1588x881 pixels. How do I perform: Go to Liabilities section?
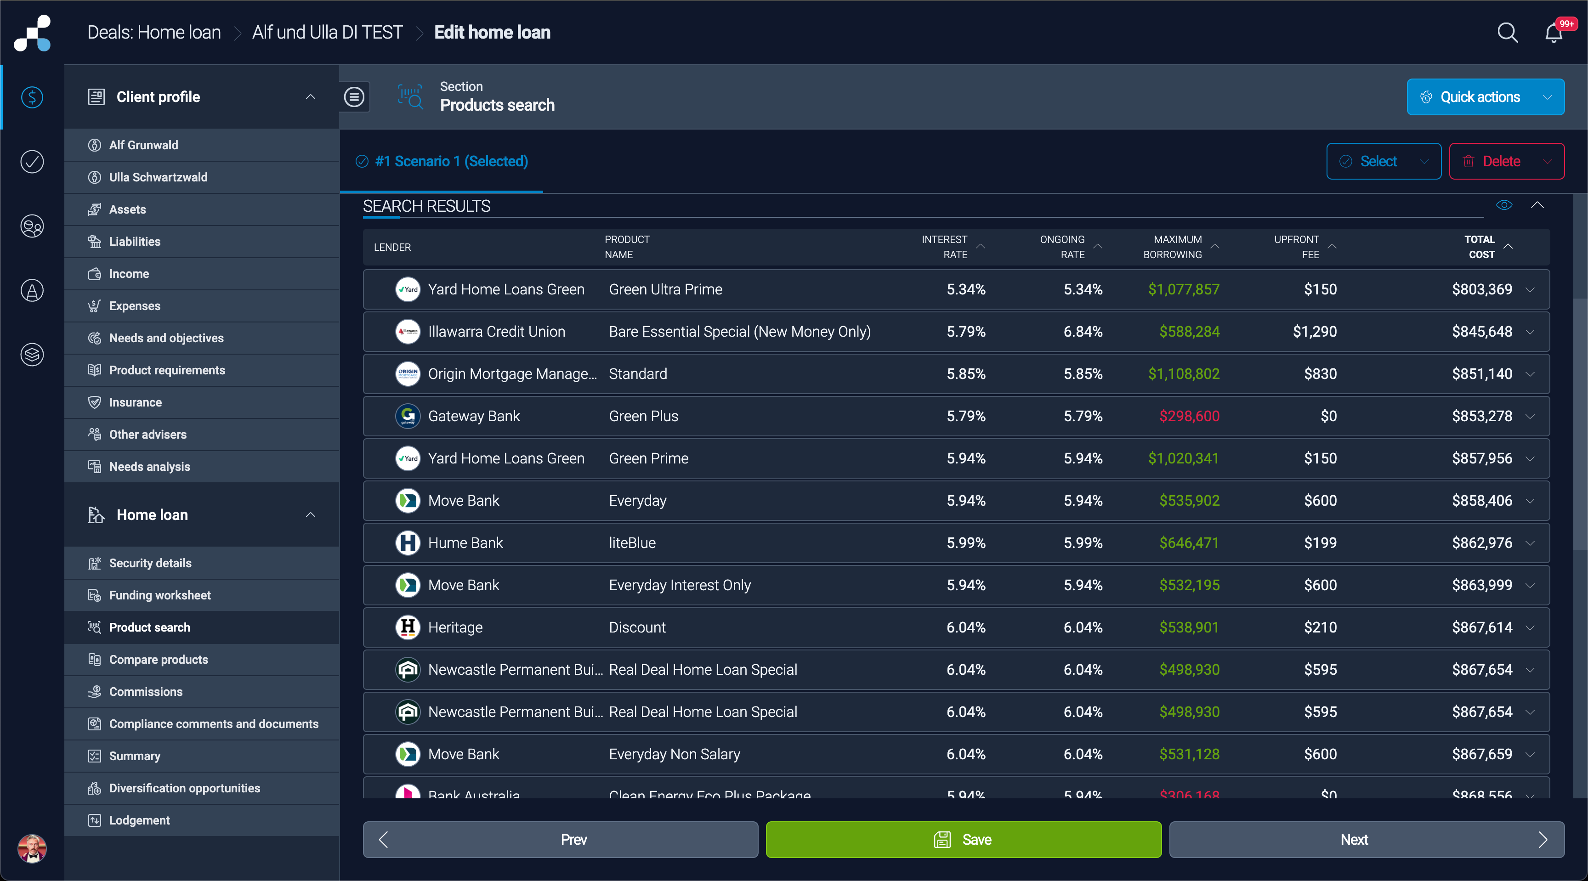202,242
